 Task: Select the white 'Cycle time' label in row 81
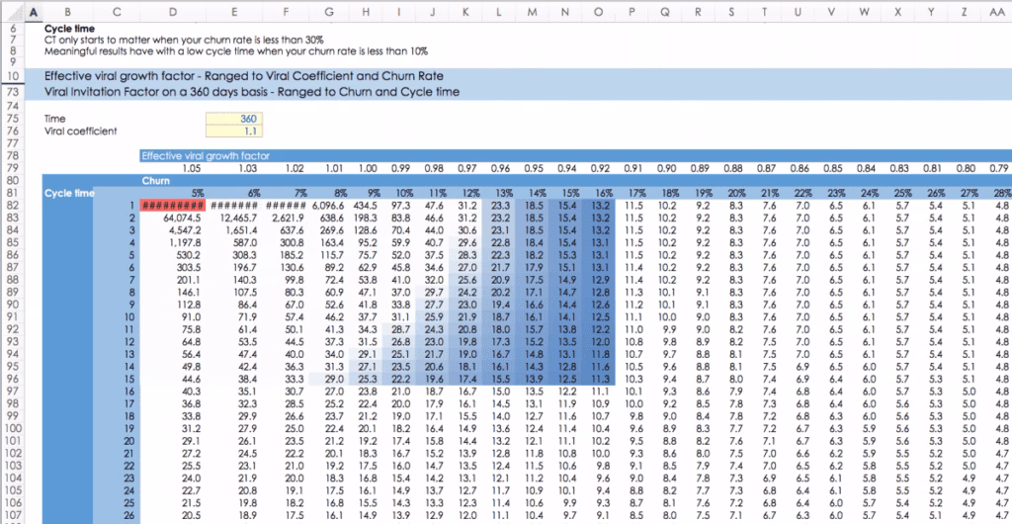(69, 193)
